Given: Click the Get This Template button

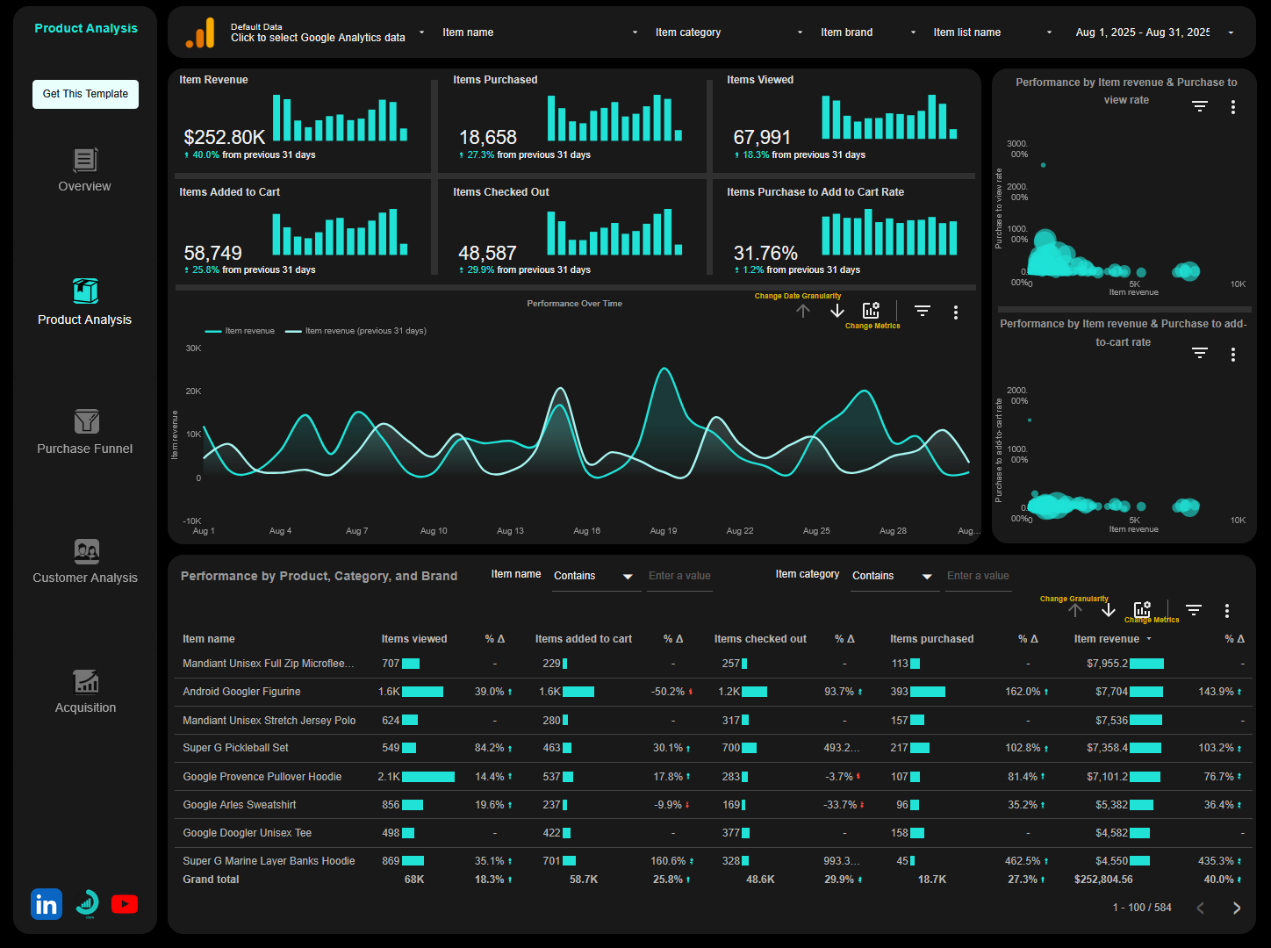Looking at the screenshot, I should (x=85, y=94).
